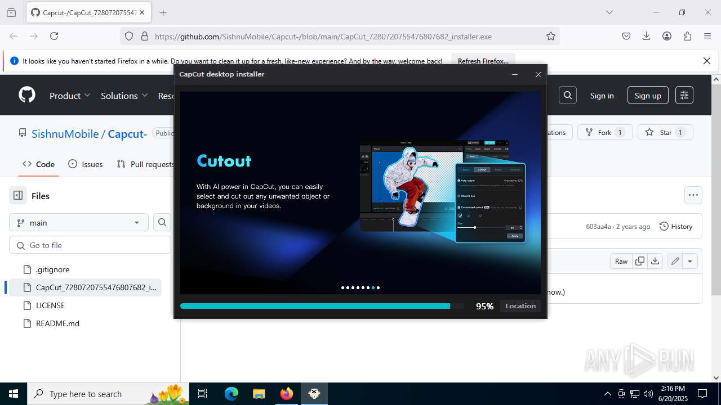Dismiss the Firefox refresh notification bar

[x=707, y=61]
